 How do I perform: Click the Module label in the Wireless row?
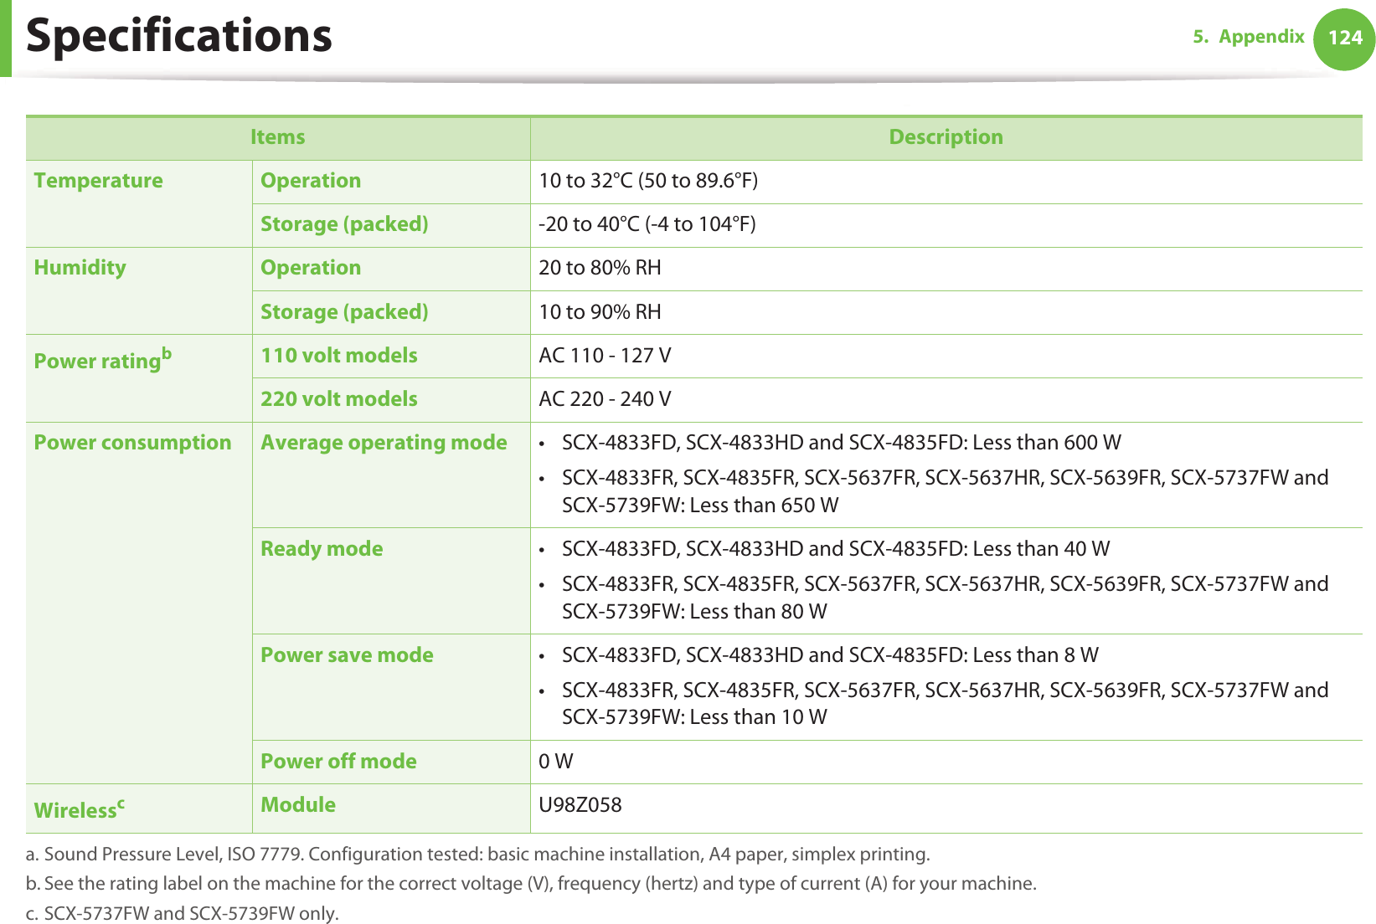[298, 805]
